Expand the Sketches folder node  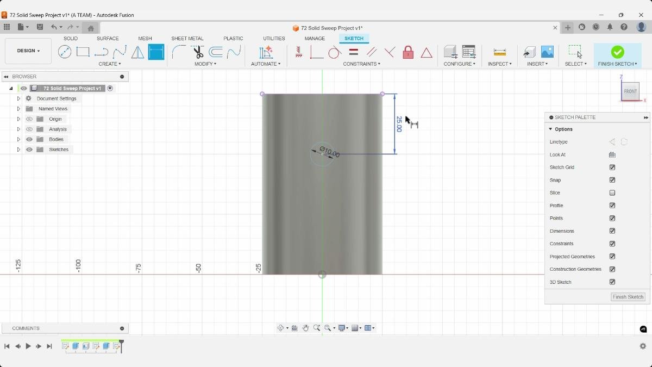pyautogui.click(x=18, y=150)
